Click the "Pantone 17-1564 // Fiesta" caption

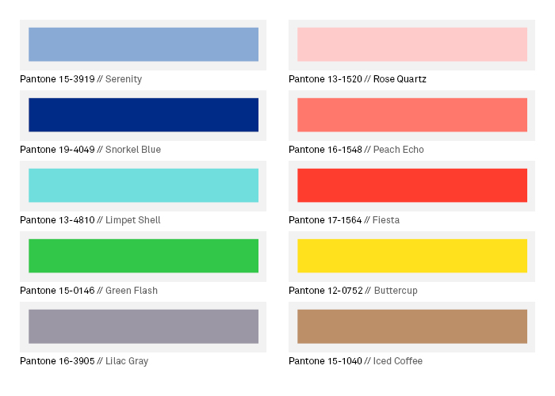tap(344, 220)
